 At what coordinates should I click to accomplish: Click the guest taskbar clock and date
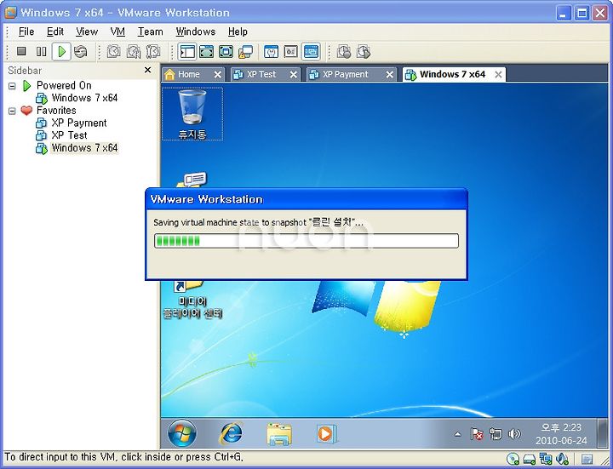561,434
